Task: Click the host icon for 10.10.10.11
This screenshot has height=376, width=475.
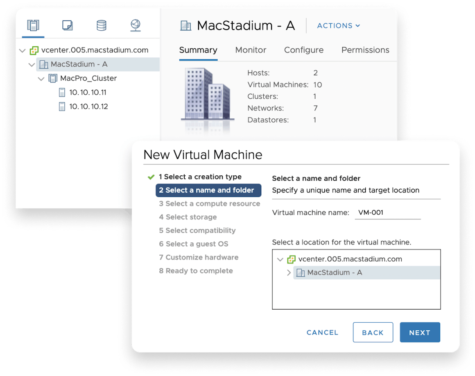Action: tap(62, 93)
